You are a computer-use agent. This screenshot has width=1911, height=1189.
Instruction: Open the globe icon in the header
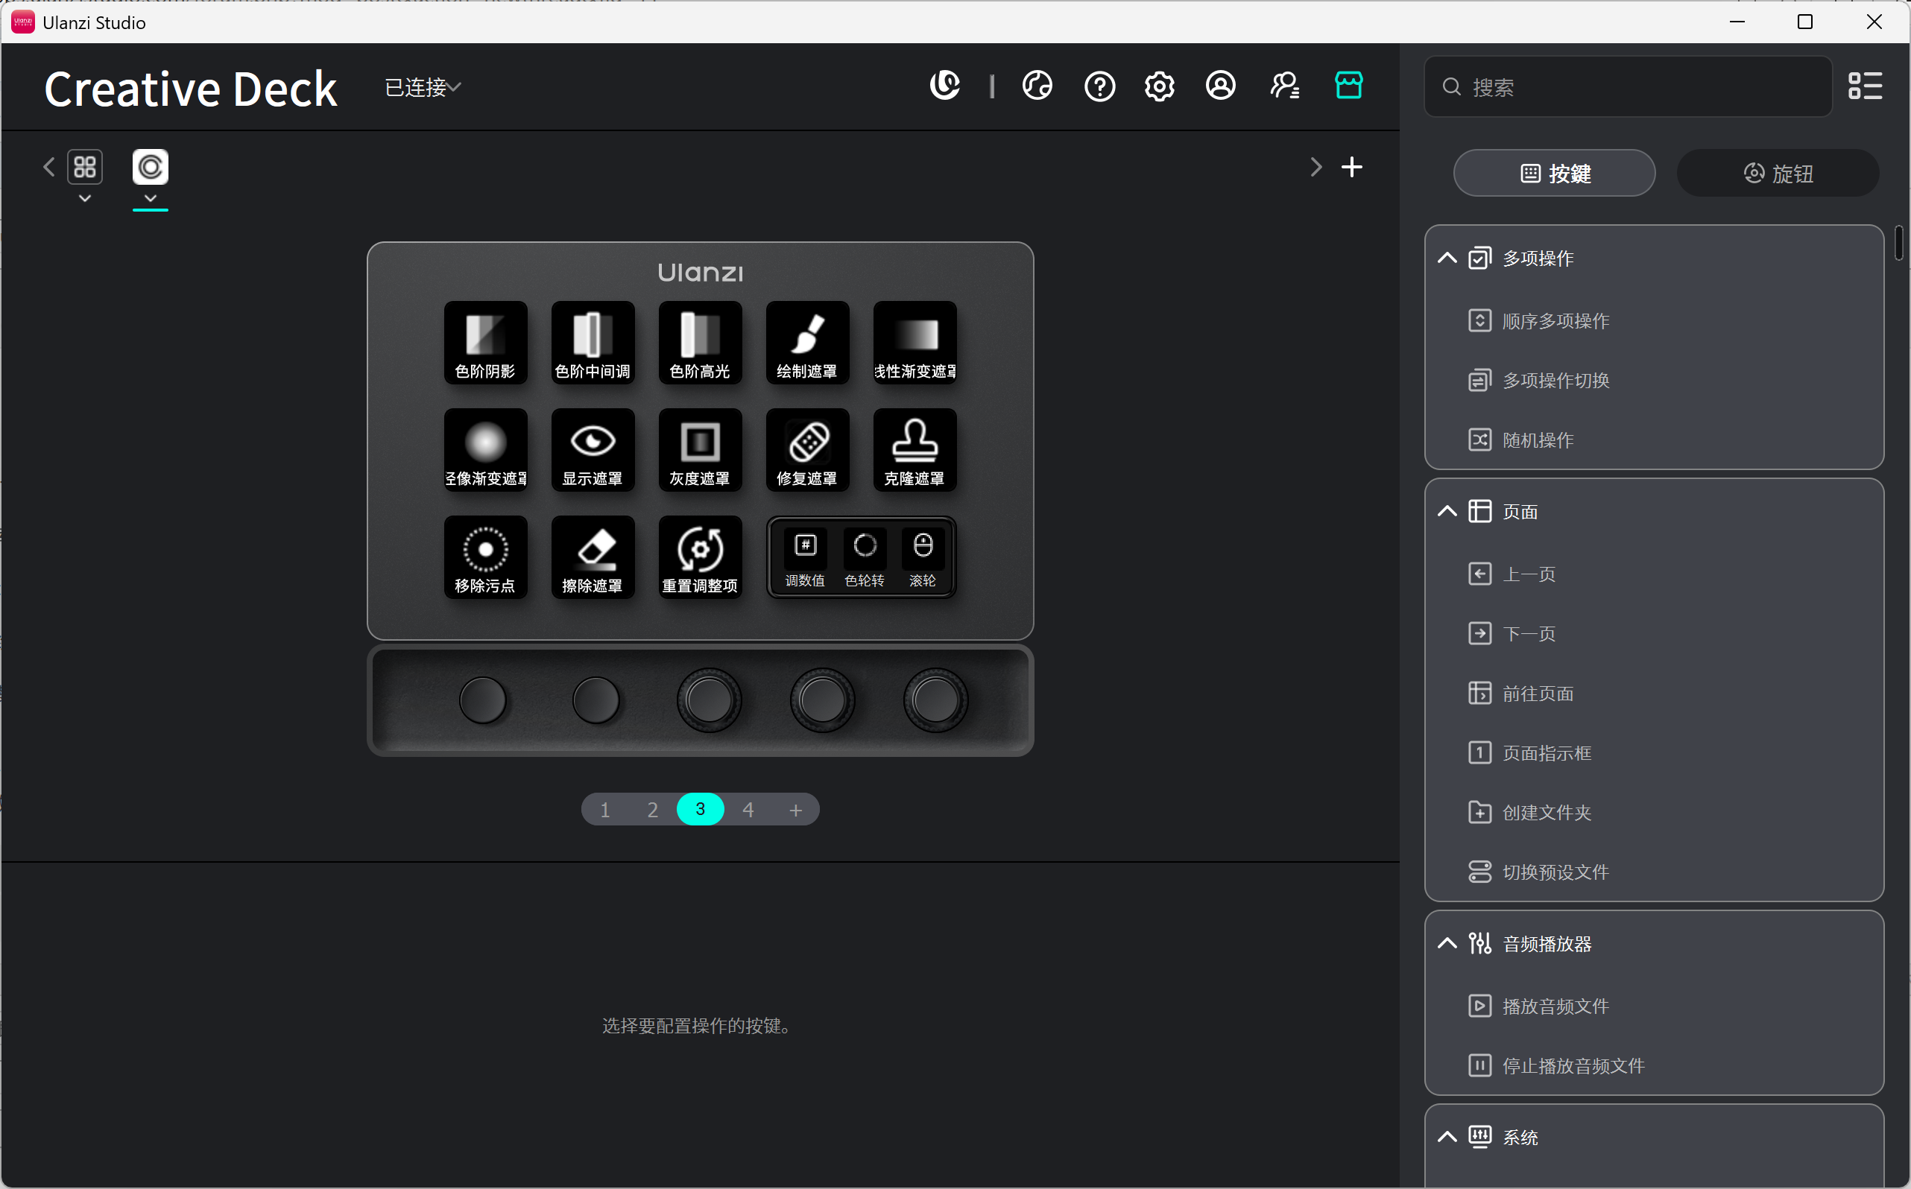pyautogui.click(x=1037, y=86)
